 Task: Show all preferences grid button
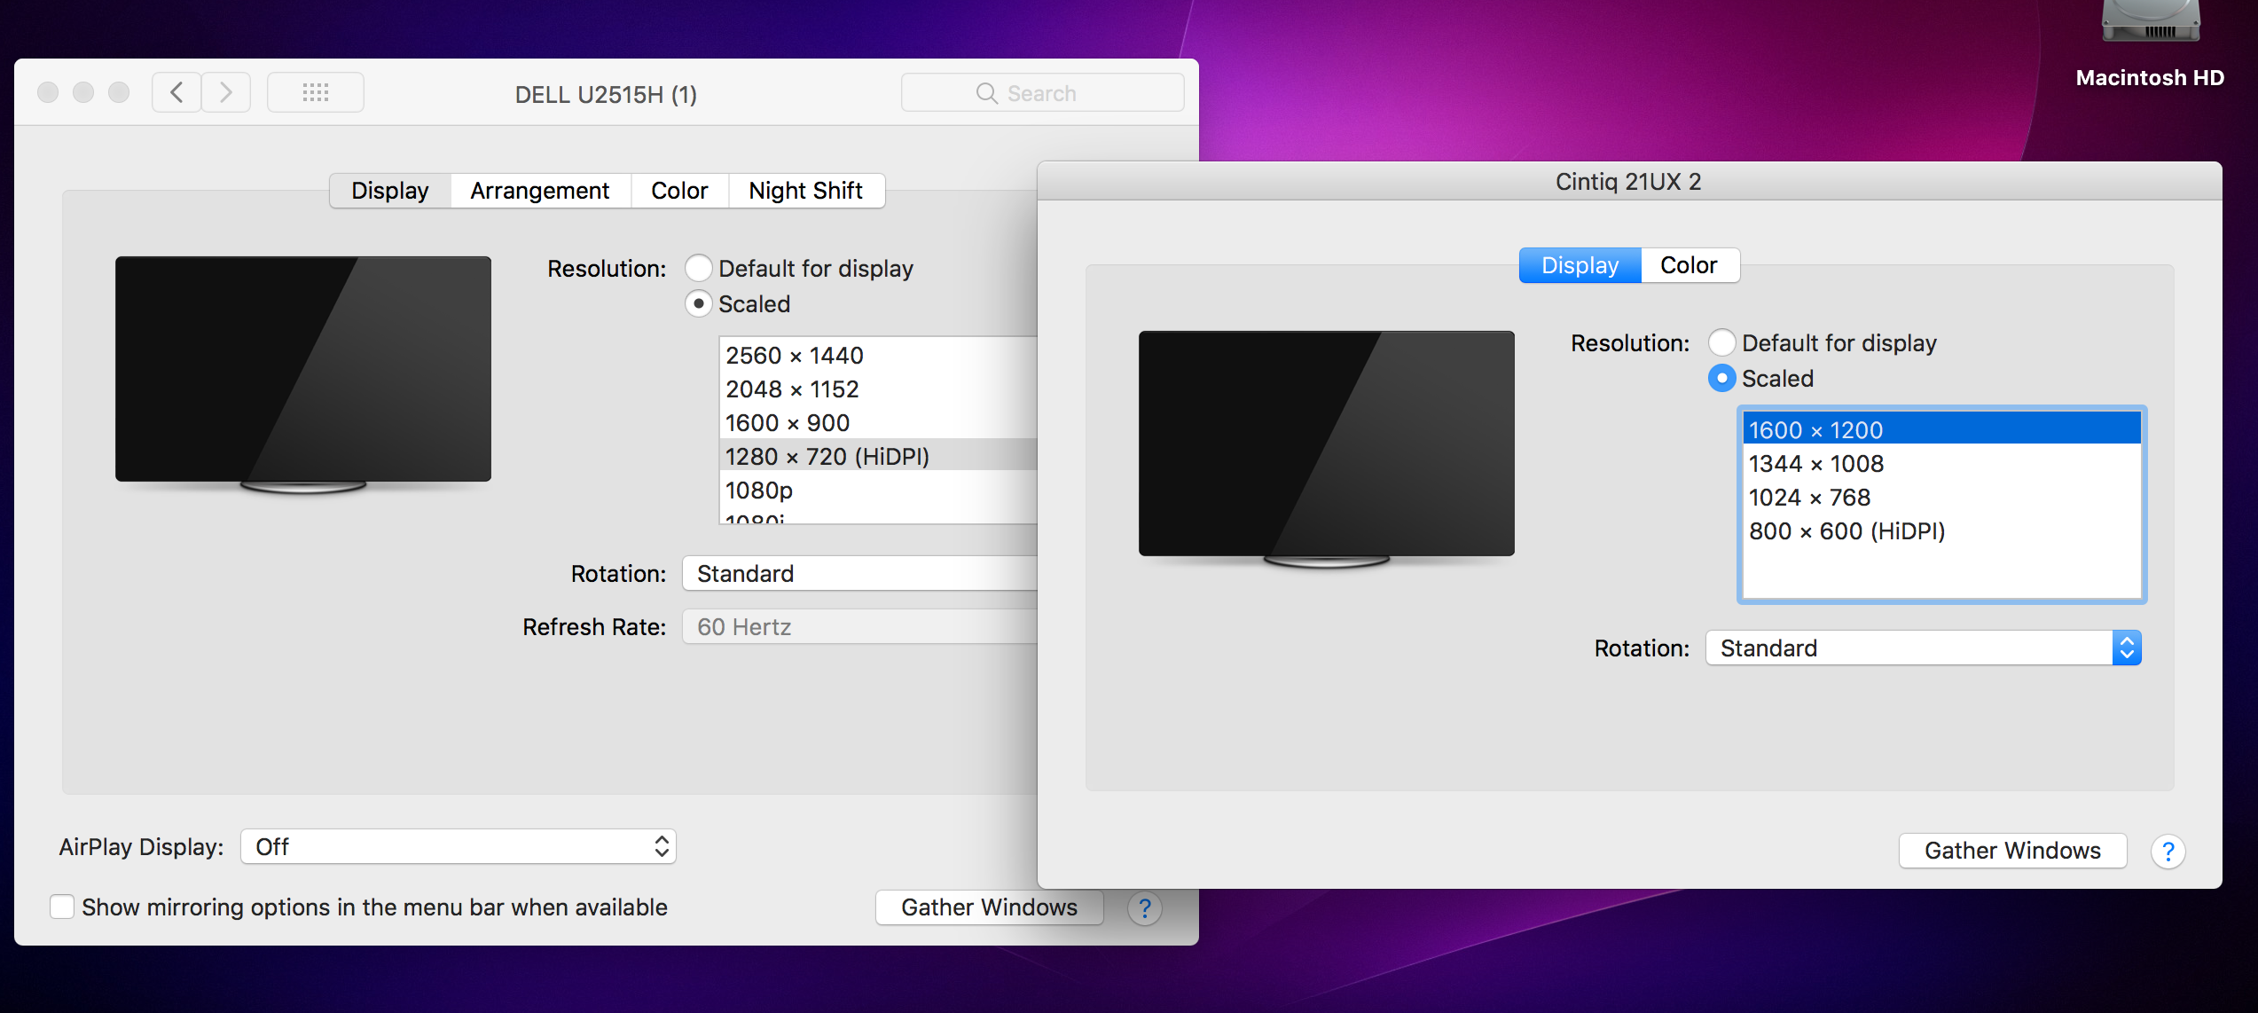[x=316, y=92]
